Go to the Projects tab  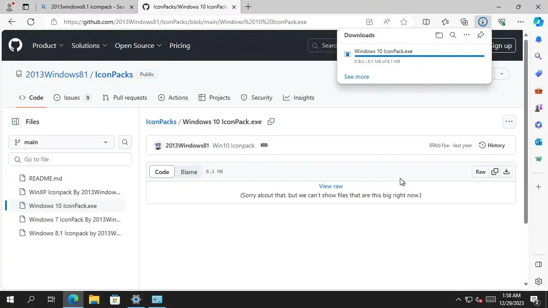[214, 98]
